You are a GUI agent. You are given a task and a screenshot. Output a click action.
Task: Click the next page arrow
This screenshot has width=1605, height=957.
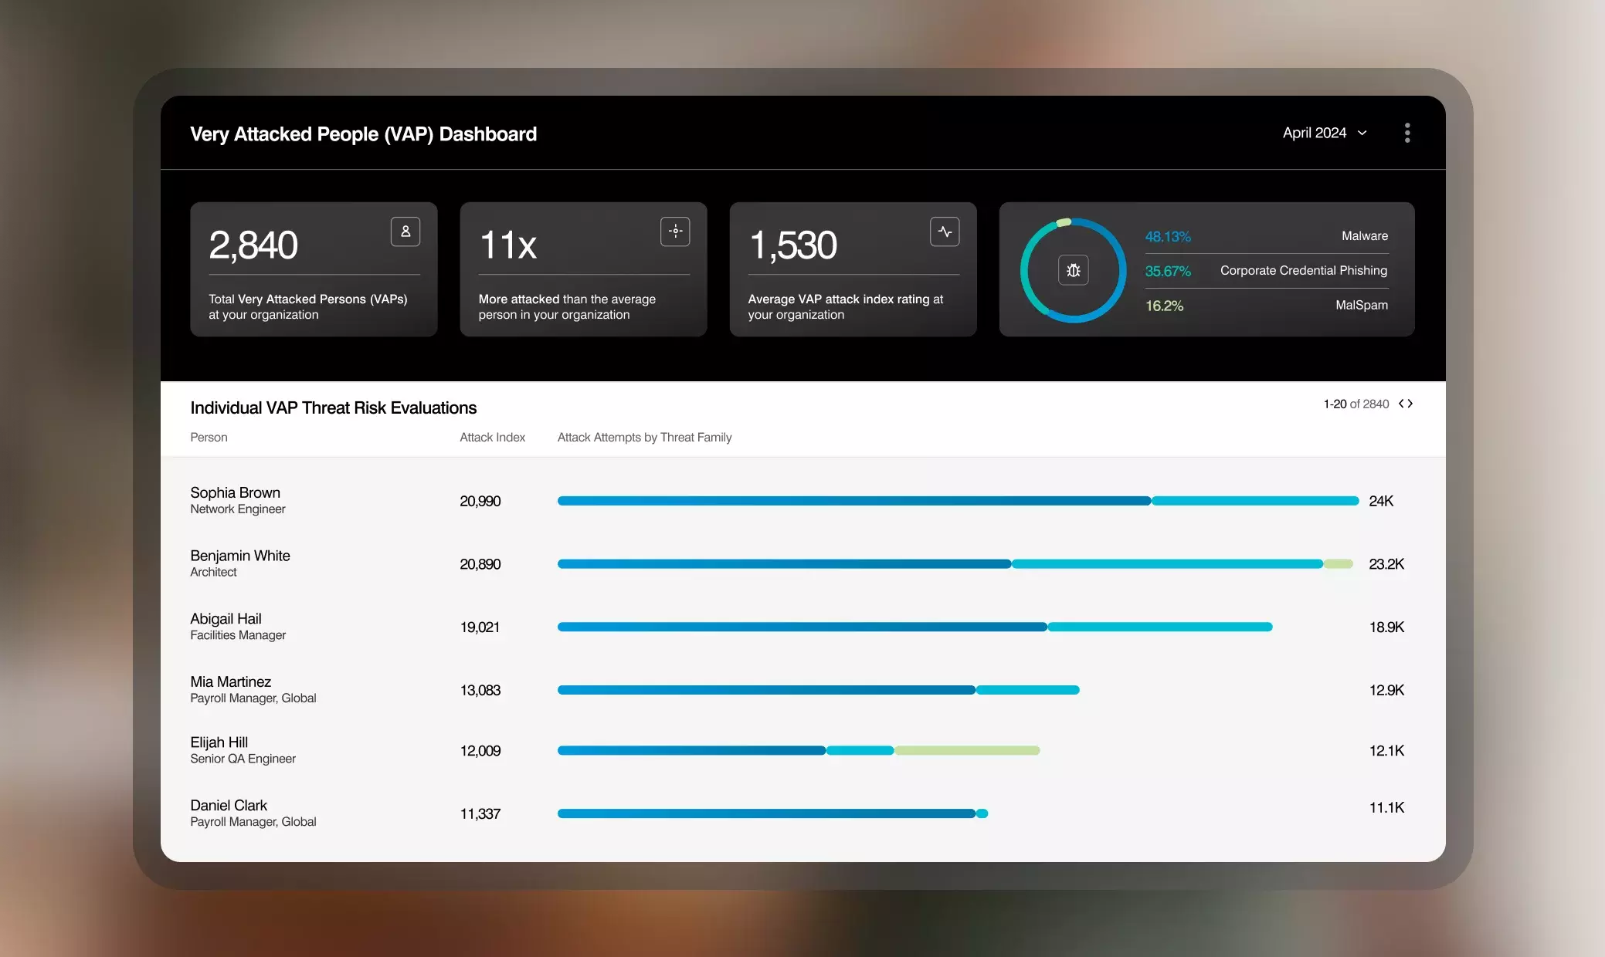[1411, 403]
